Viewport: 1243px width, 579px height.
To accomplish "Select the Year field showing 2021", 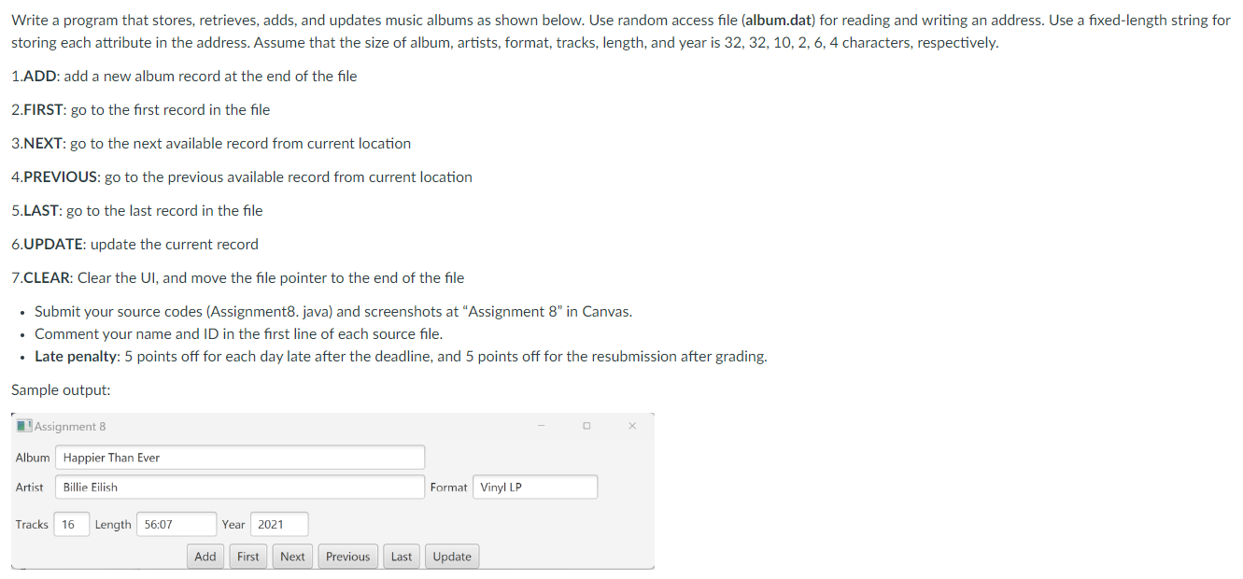I will pos(278,524).
